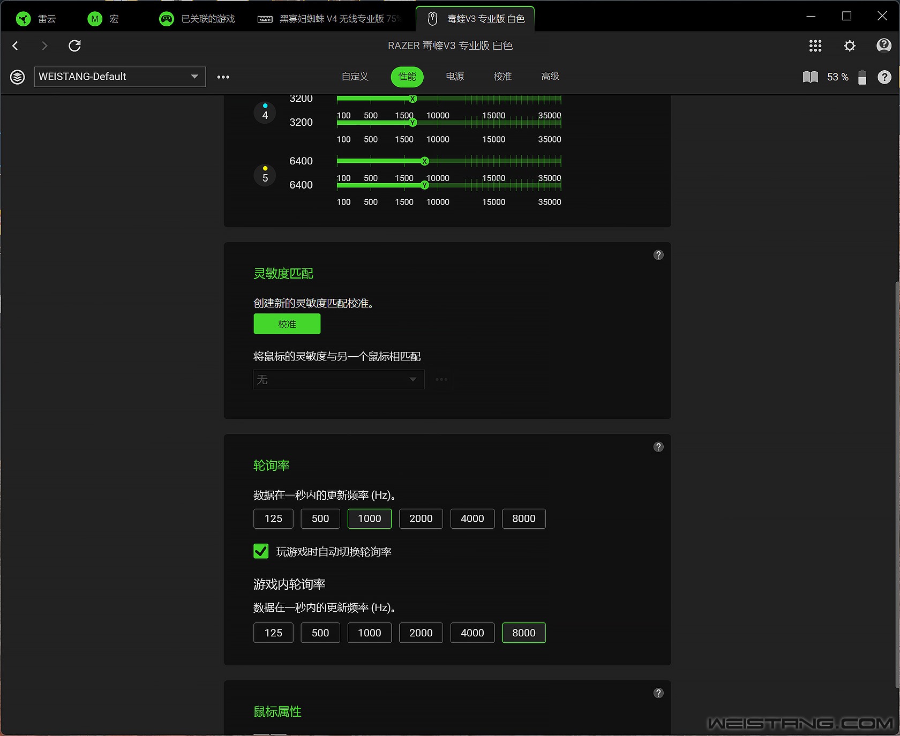Refresh the device page
Viewport: 900px width, 736px height.
pyautogui.click(x=74, y=46)
